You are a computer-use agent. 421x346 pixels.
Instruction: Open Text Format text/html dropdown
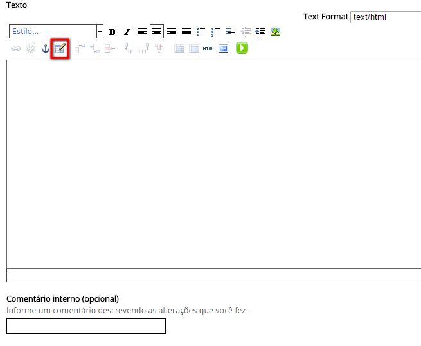pyautogui.click(x=386, y=17)
